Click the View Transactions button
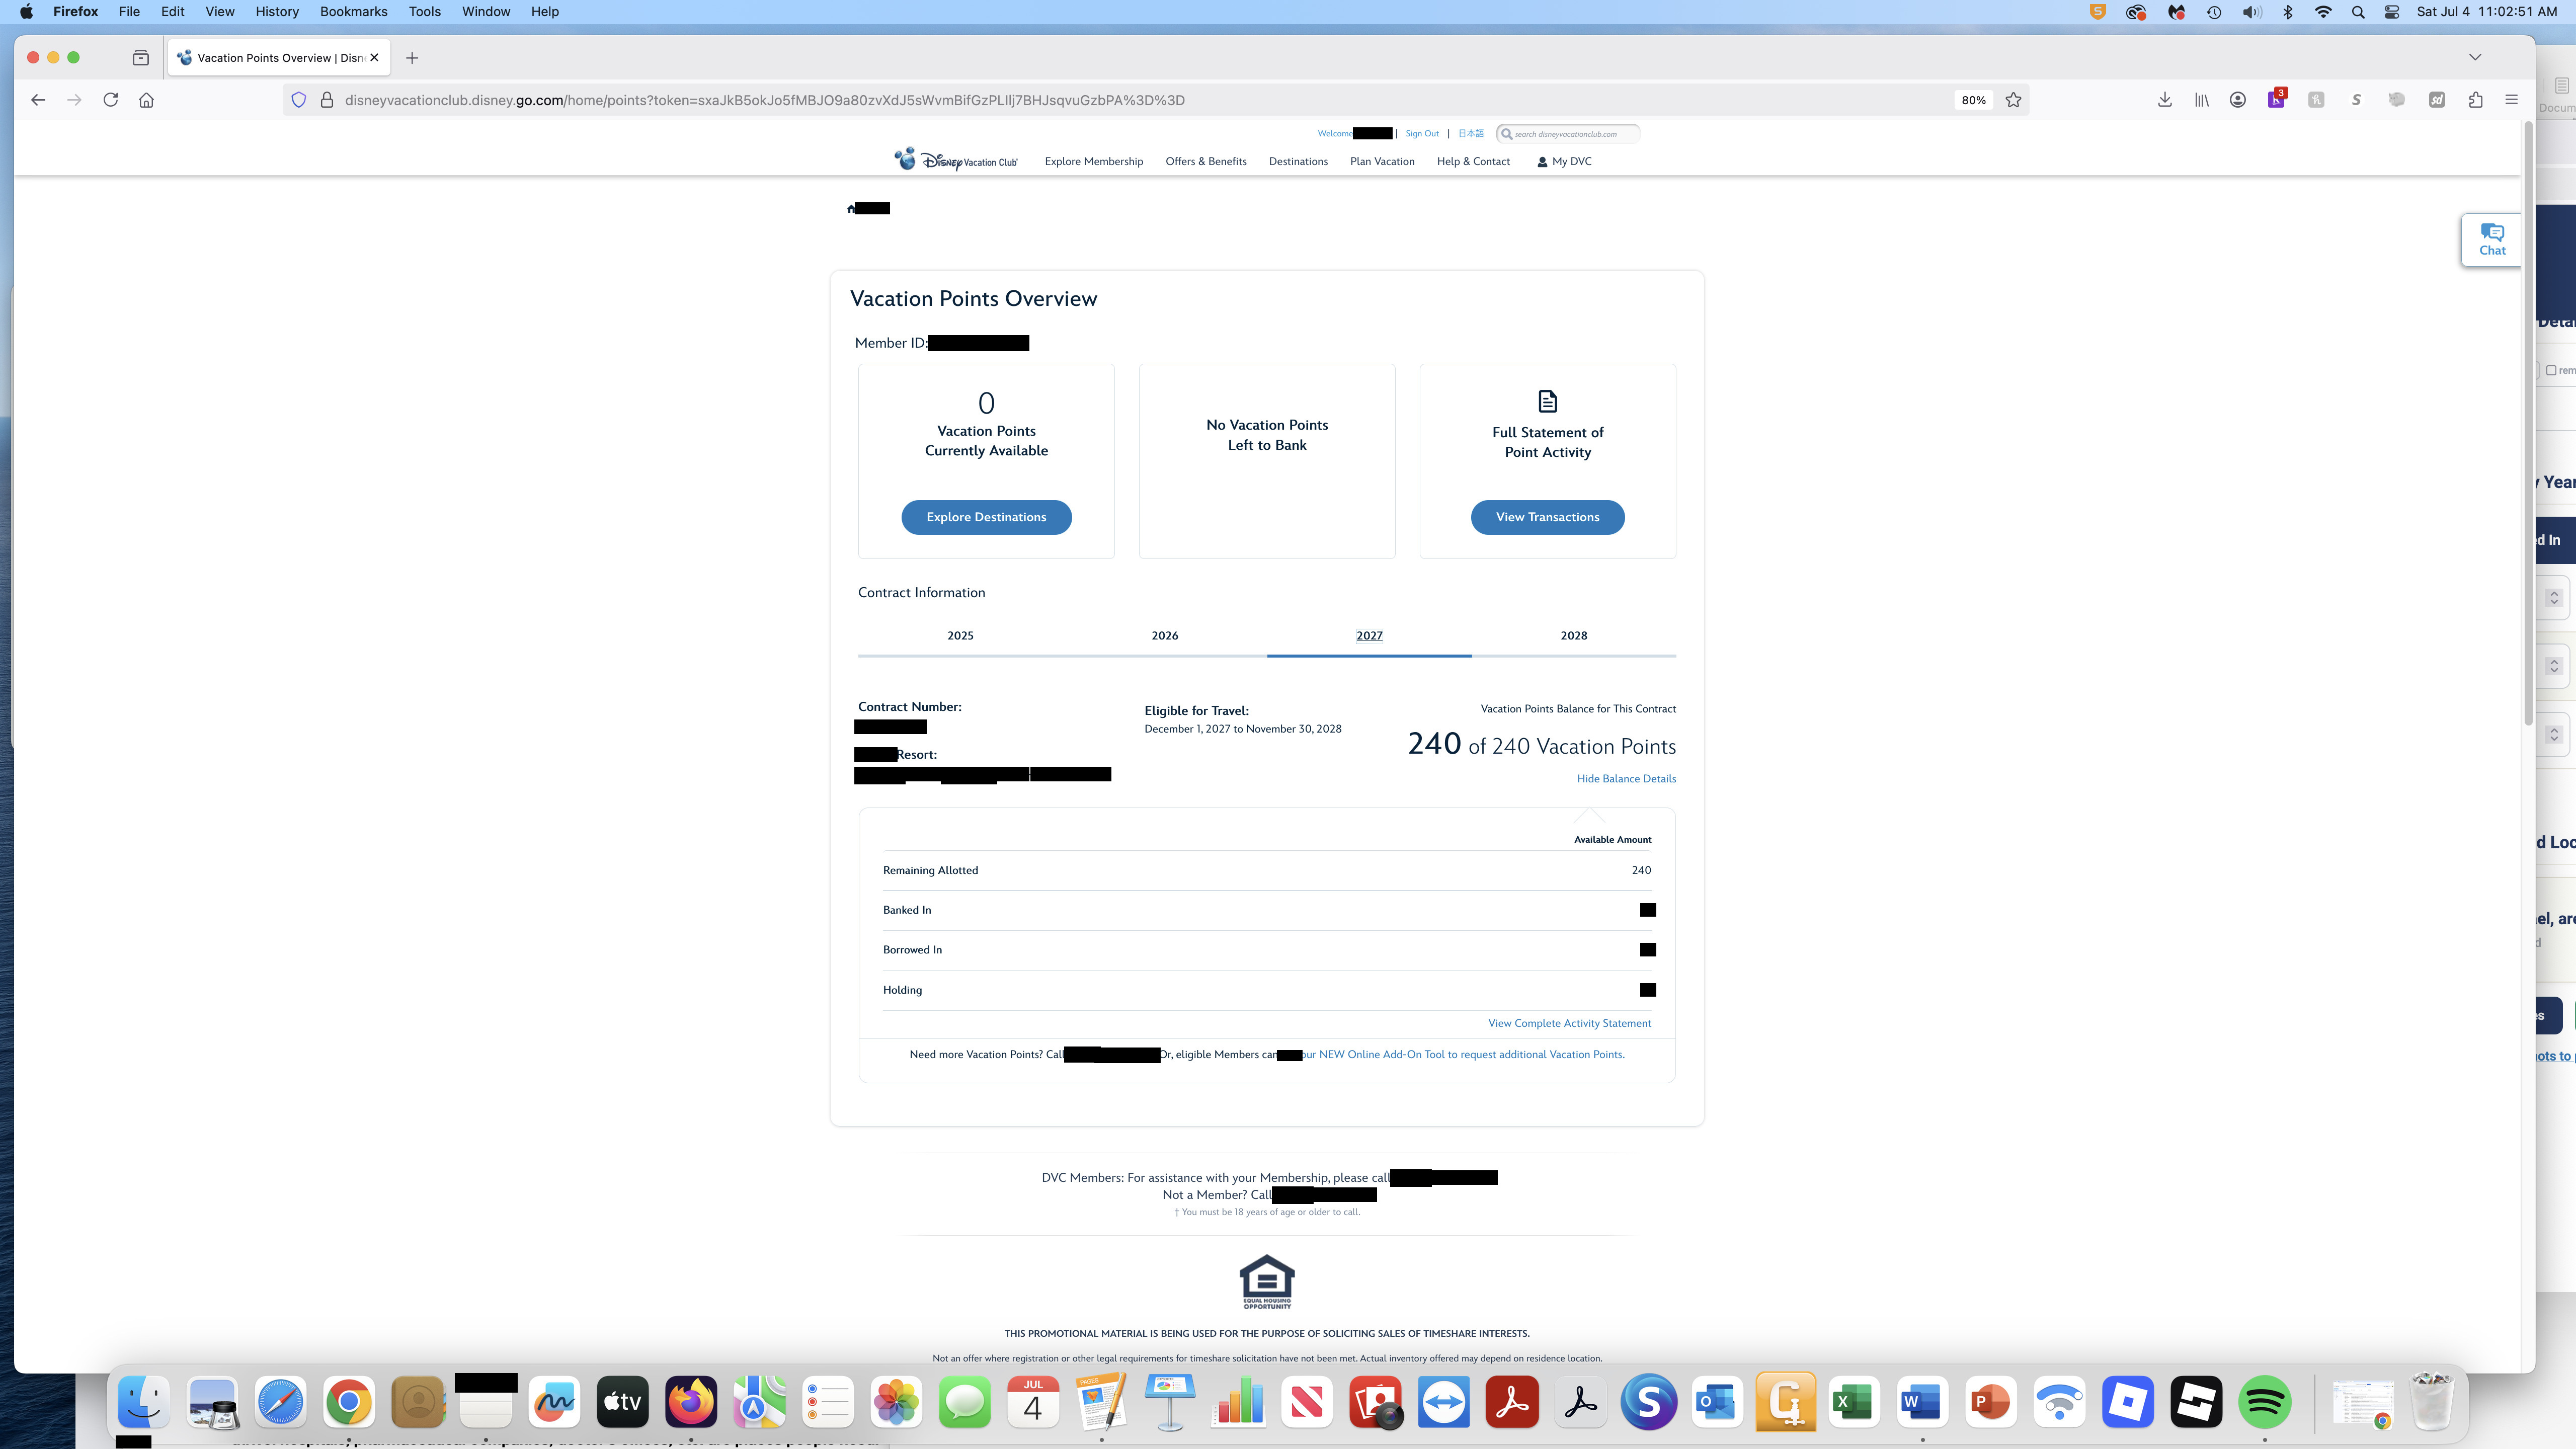The image size is (2576, 1449). point(1547,517)
